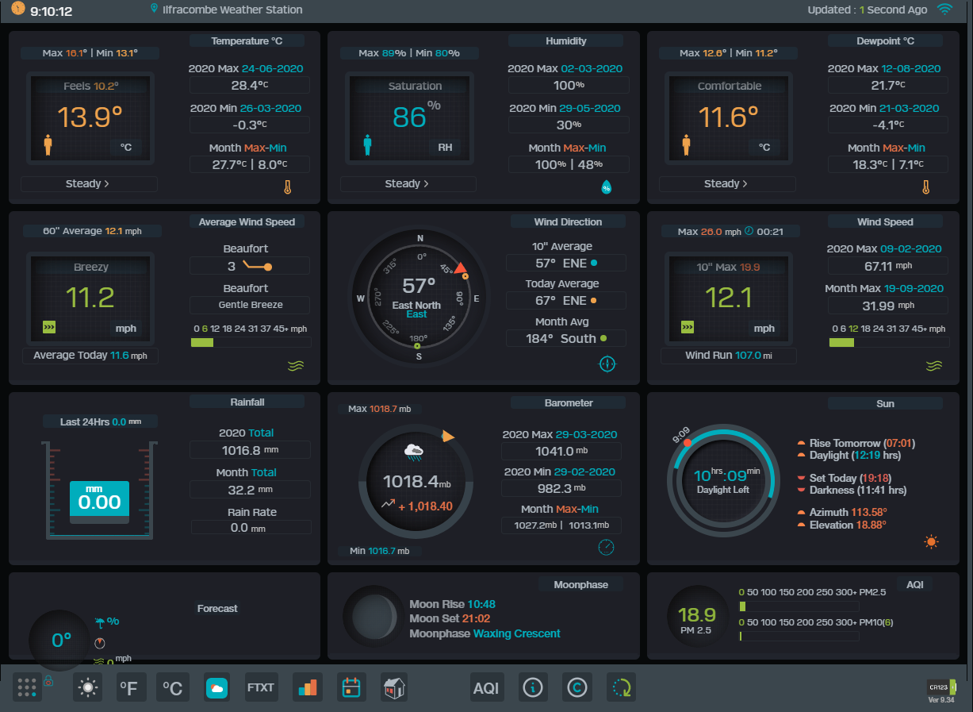Screen dimensions: 973x712
Task: Click the orange clock icon beside time
Action: tap(18, 10)
